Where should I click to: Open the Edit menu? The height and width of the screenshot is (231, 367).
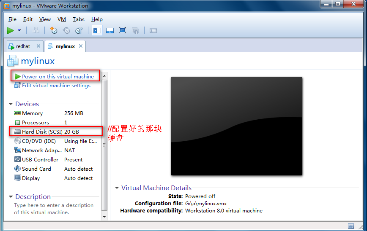27,19
